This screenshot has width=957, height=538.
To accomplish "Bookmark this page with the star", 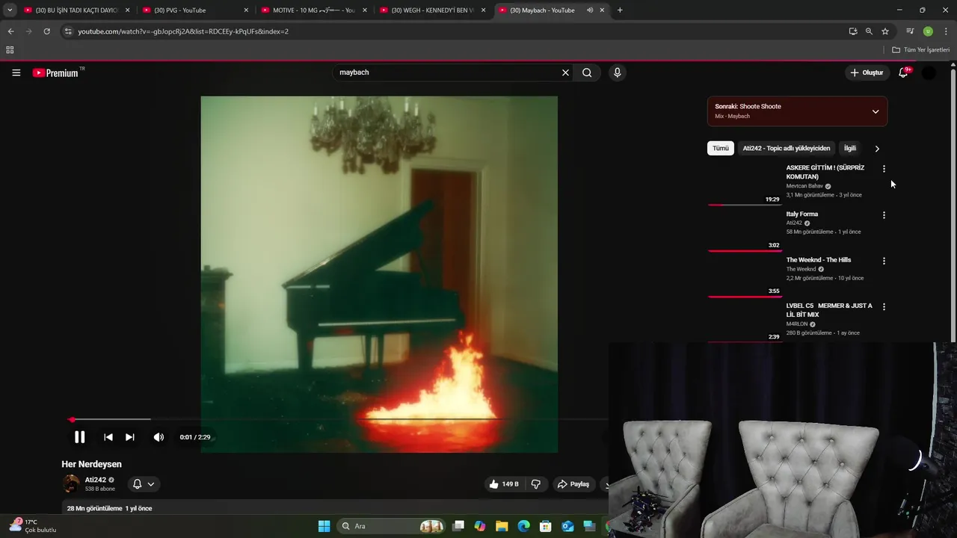I will [x=885, y=31].
